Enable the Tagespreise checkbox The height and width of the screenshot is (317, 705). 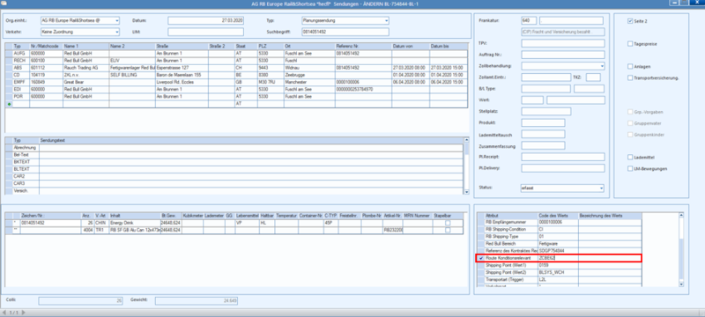click(630, 43)
